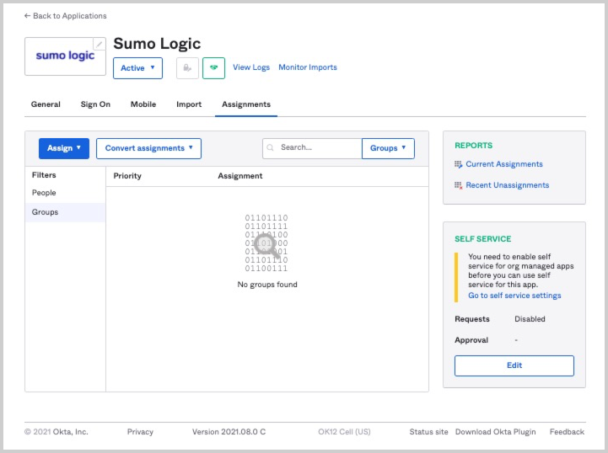Click into the Search input field
Screen dimensions: 608x453
pos(319,148)
